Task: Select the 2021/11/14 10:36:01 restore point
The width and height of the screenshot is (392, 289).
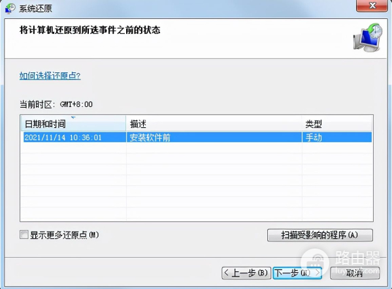Action: pos(197,138)
